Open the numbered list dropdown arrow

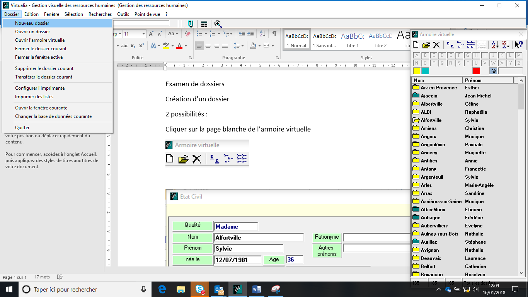218,34
